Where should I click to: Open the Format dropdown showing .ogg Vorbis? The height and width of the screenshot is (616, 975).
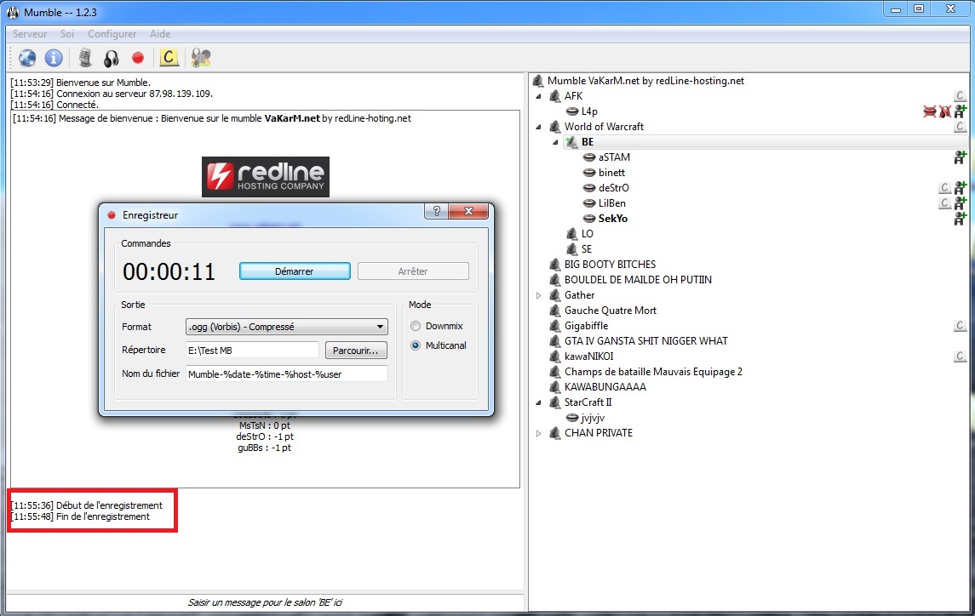[x=286, y=327]
